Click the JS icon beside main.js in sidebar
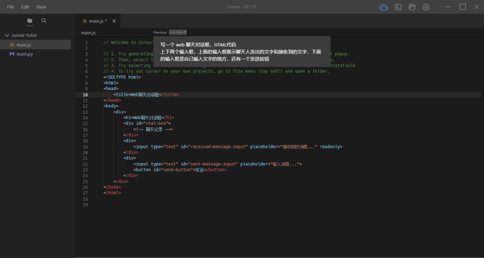The image size is (484, 258). [x=12, y=45]
